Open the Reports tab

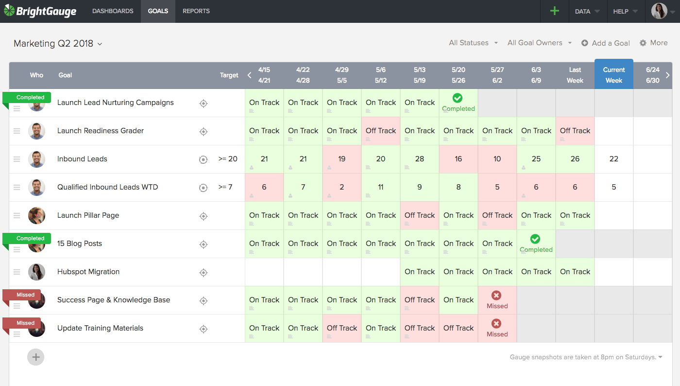(x=196, y=11)
